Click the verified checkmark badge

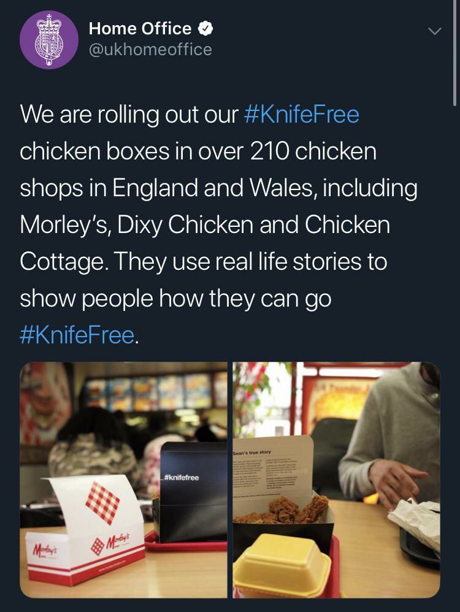click(206, 28)
